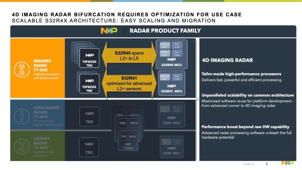302x170 pixels.
Task: Click the '4D IMAGING RADAR' panel heading
Action: pyautogui.click(x=227, y=60)
